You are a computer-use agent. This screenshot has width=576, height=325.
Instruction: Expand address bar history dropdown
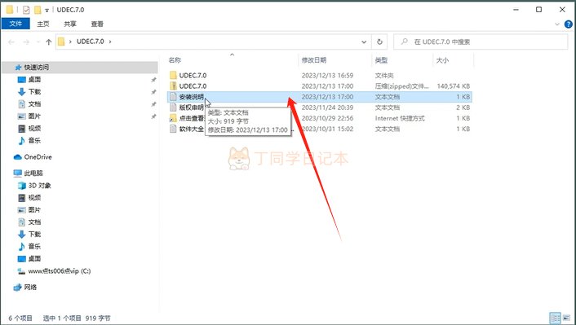pos(364,42)
